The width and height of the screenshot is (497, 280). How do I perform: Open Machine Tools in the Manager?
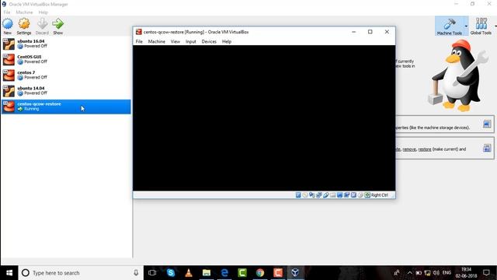(x=449, y=26)
